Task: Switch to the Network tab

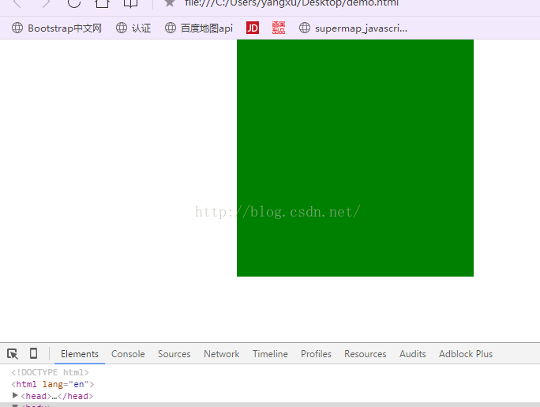Action: [x=221, y=354]
